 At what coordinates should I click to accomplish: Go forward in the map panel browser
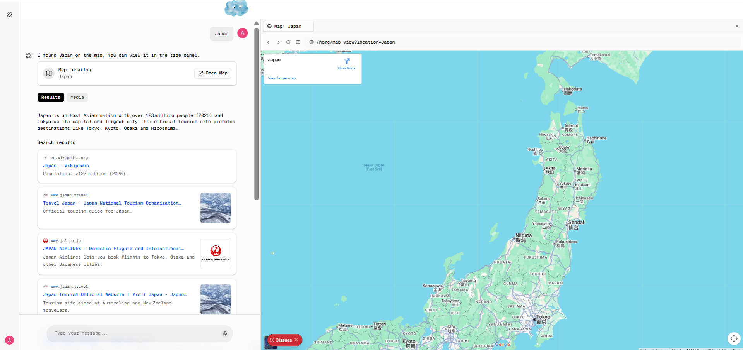(x=278, y=42)
